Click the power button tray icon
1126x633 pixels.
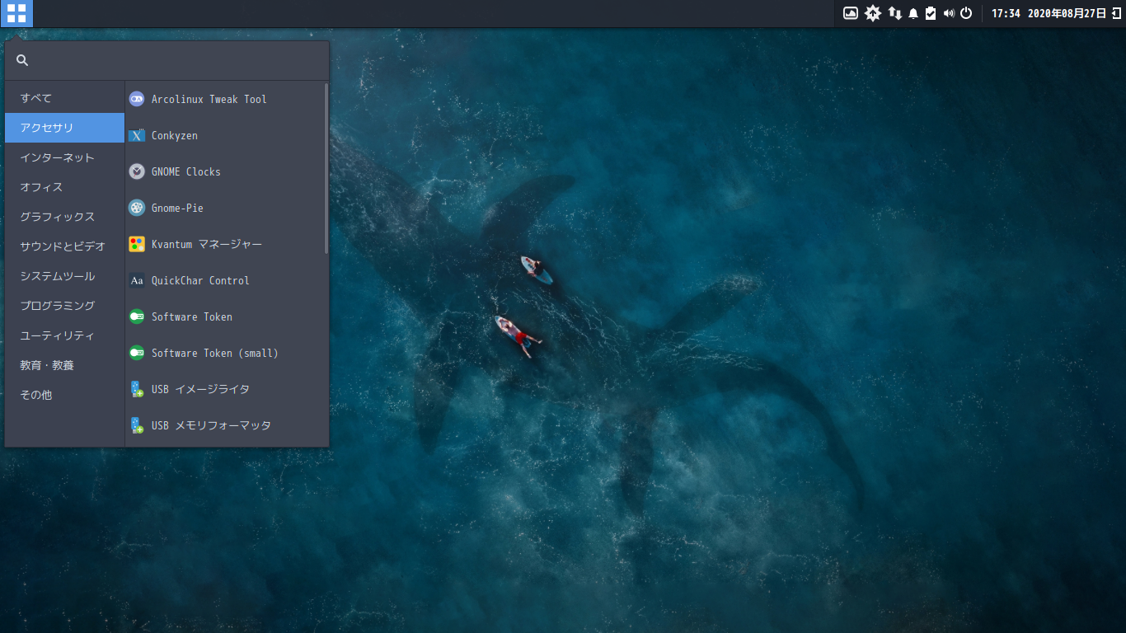(x=966, y=13)
